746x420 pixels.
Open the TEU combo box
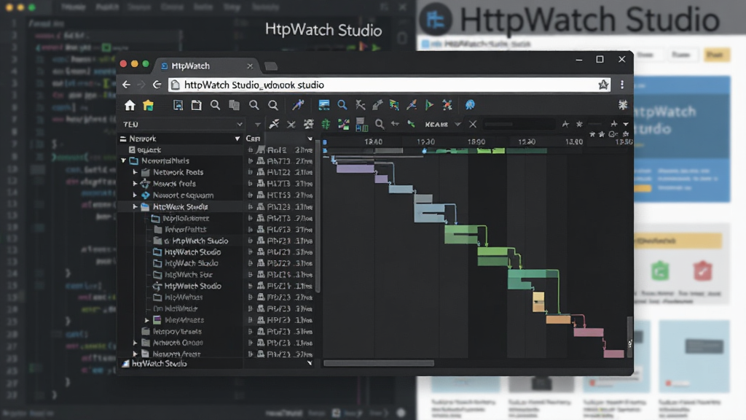(x=182, y=124)
